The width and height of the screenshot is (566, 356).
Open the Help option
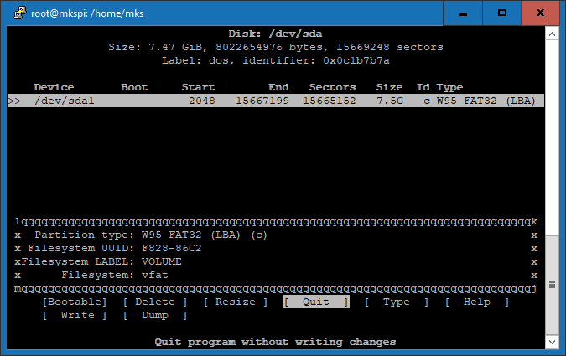[x=476, y=302]
